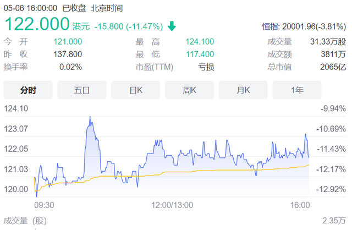Click the -11.43% axis label
This screenshot has height=230, width=352.
tap(331, 149)
